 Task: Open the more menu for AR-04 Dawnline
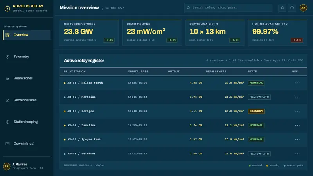297,125
